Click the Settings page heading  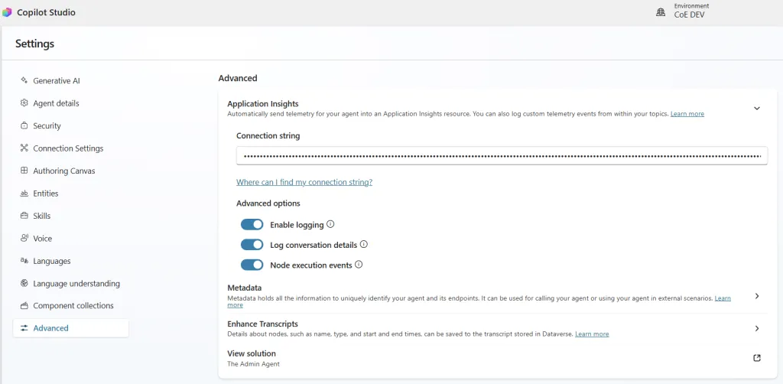tap(34, 44)
